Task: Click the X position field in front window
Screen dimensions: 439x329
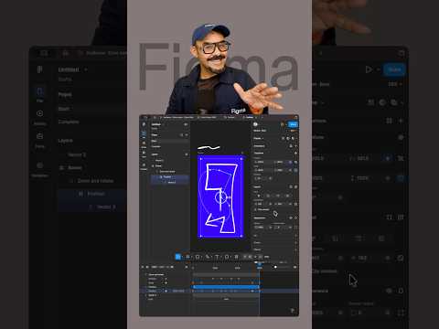Action: [262, 162]
